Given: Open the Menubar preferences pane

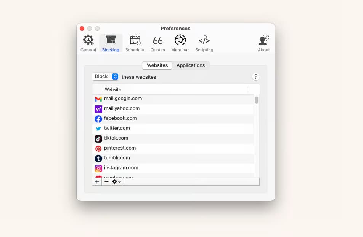Looking at the screenshot, I should (x=180, y=43).
